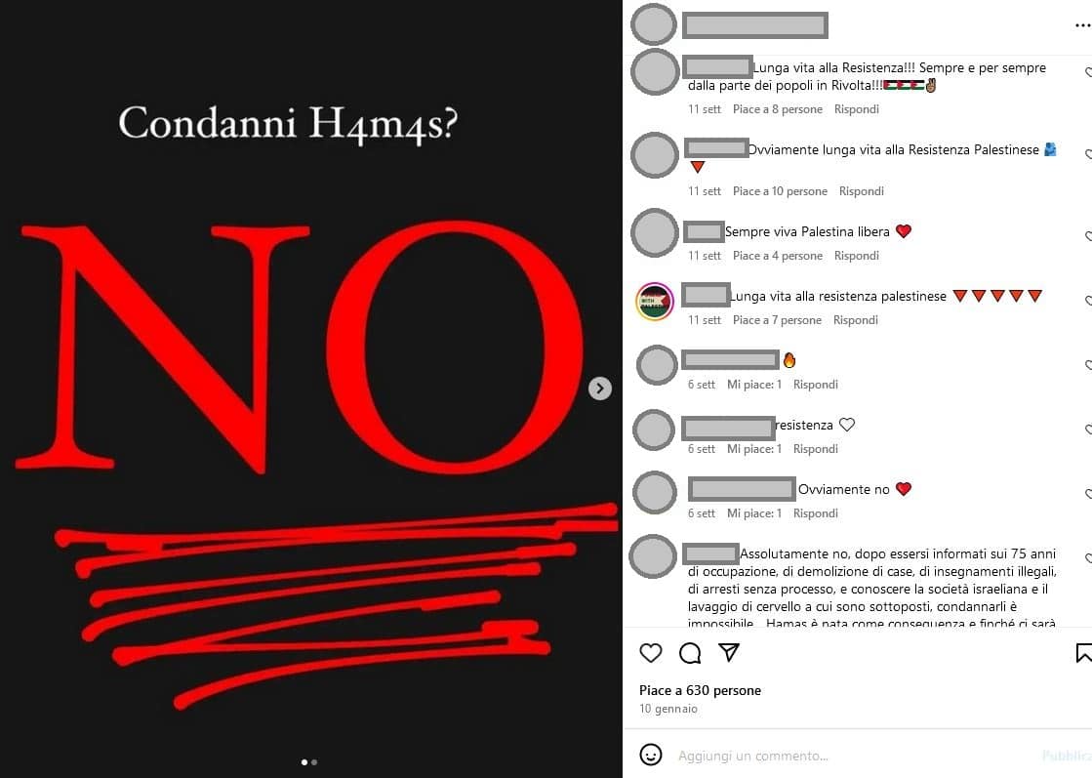Like the post with the heart icon
Viewport: 1092px width, 778px height.
click(x=651, y=653)
